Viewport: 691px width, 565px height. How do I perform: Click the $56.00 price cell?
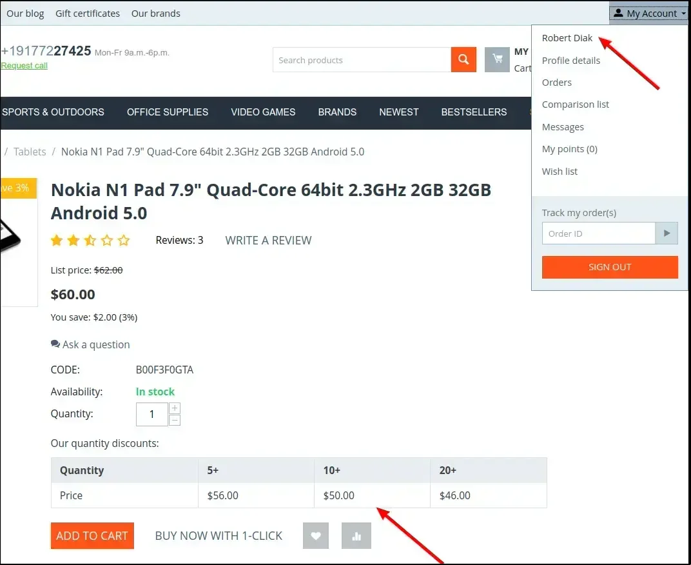click(256, 495)
